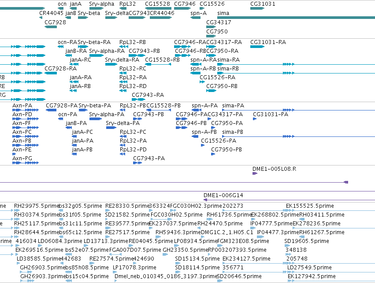
Task: Click transcript 'Sry-alpha-RA'
Action: click(x=107, y=51)
